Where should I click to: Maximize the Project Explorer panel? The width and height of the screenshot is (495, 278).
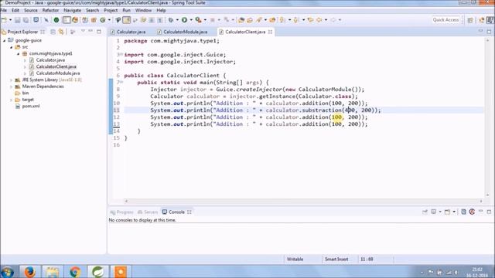coord(99,32)
